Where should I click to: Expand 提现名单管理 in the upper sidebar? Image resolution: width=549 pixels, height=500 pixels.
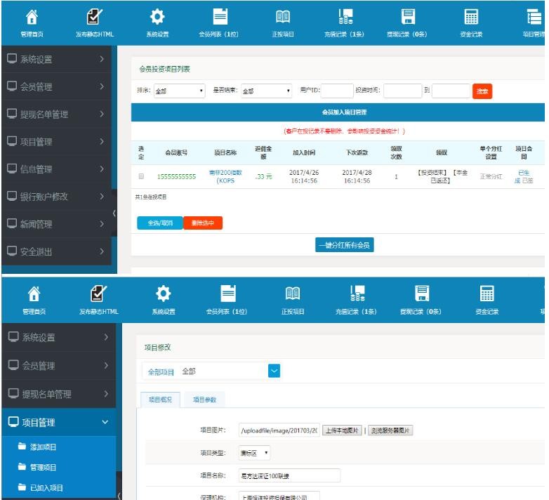click(56, 114)
